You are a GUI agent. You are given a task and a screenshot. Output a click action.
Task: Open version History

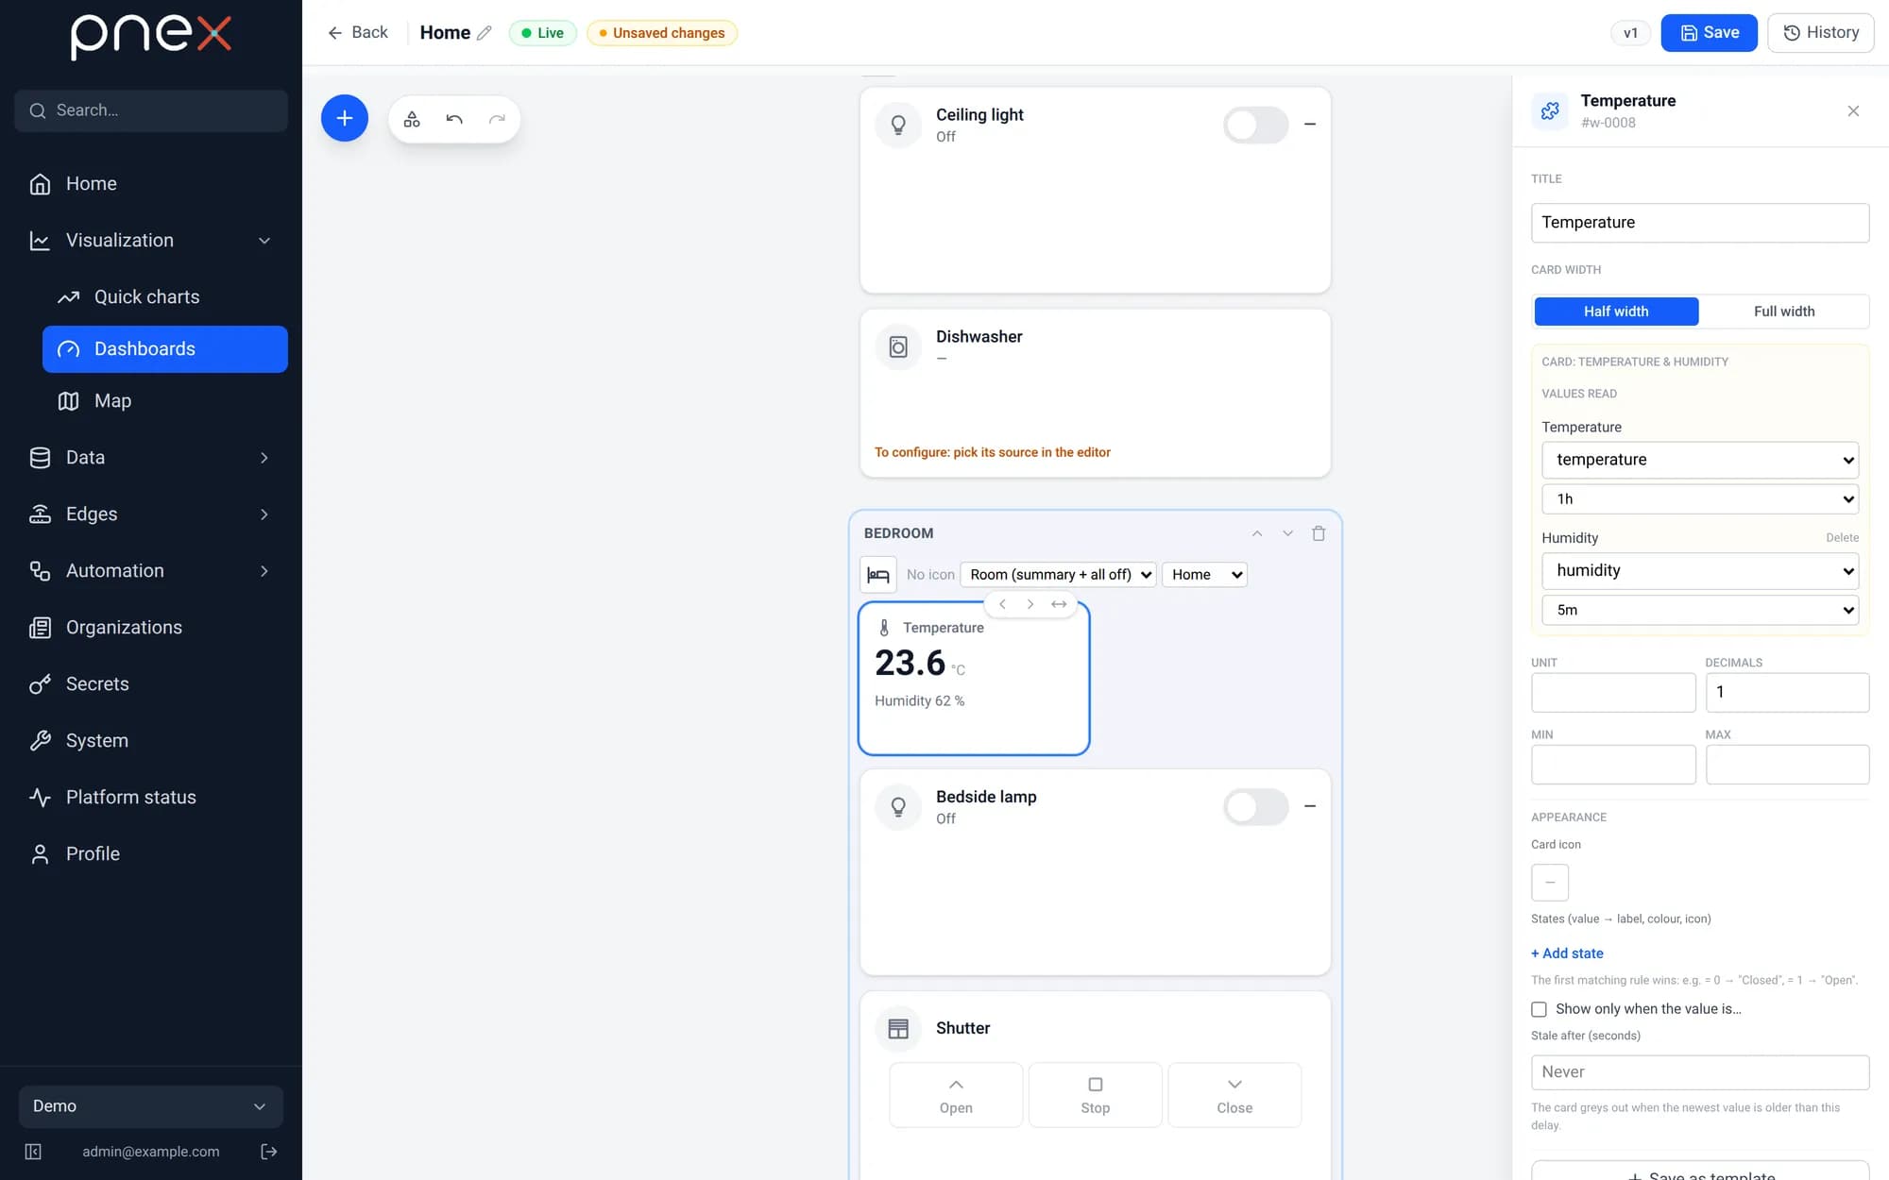[x=1820, y=33]
